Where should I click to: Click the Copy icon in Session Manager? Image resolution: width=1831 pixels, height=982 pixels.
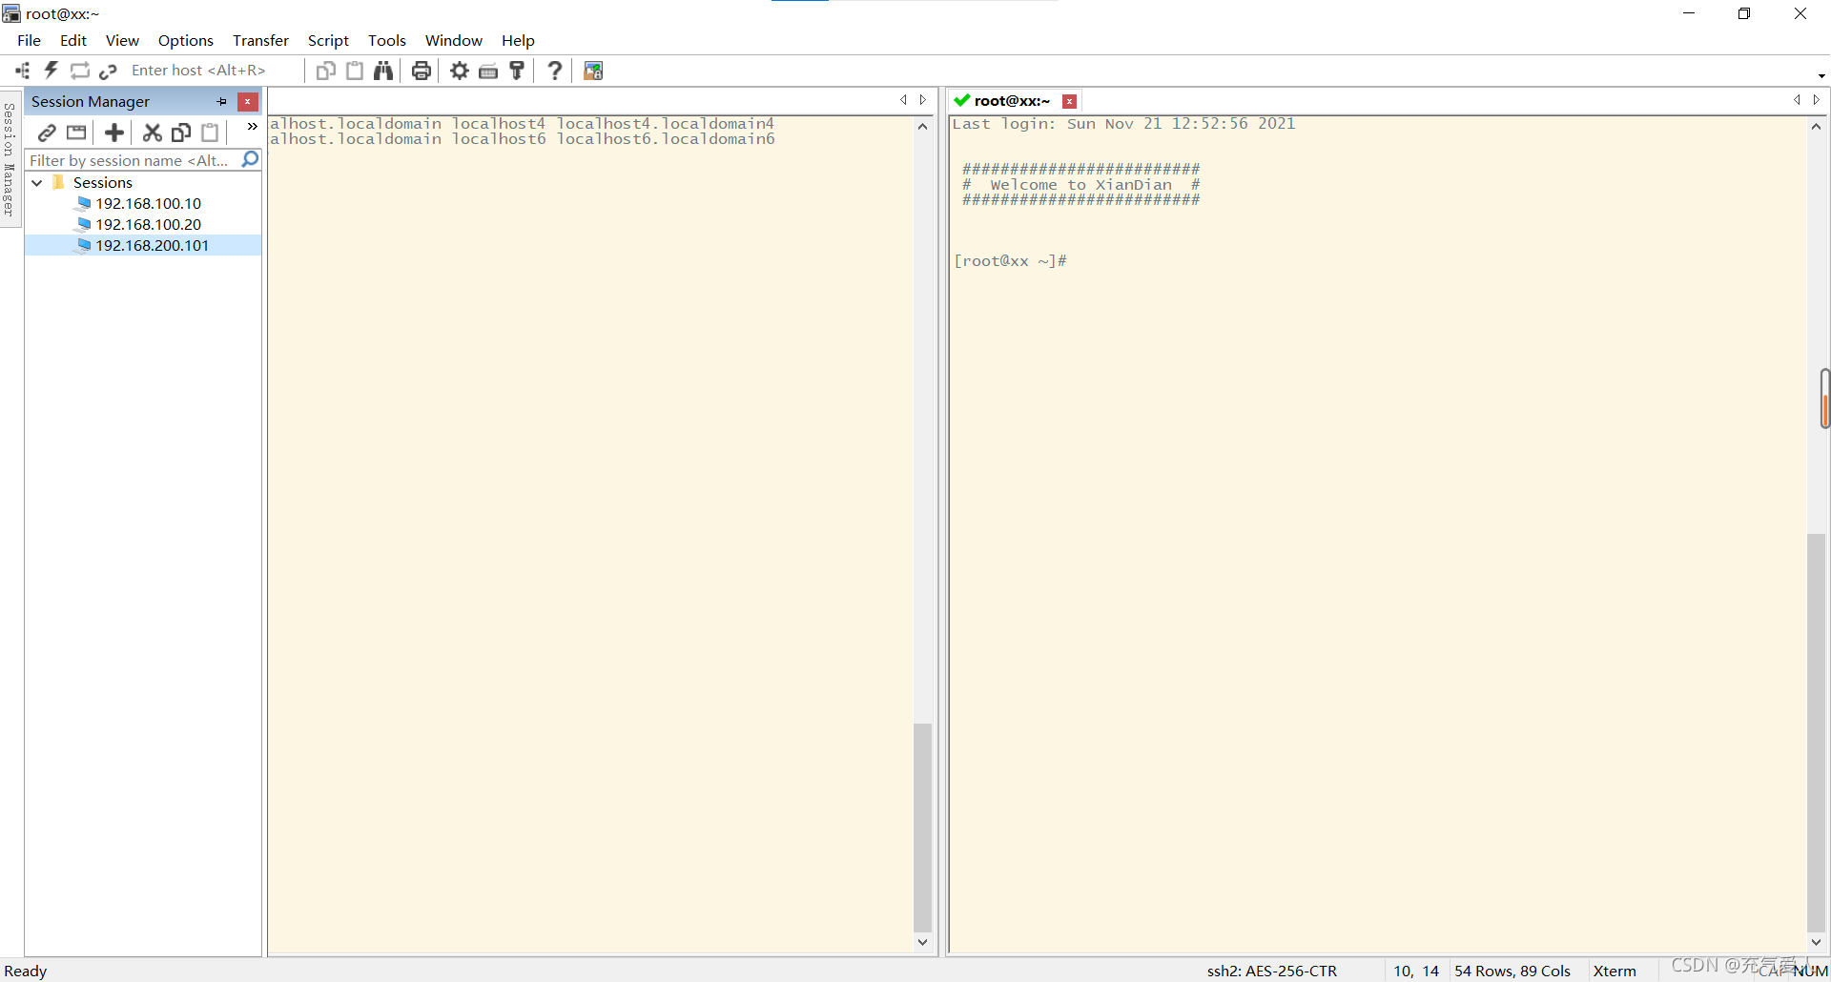click(x=181, y=133)
